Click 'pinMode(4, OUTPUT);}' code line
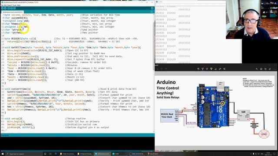Screen dimensions: 278x156 coord(21,127)
